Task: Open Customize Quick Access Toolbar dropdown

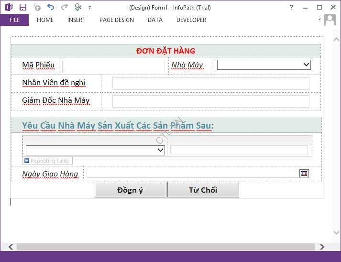Action: (89, 8)
